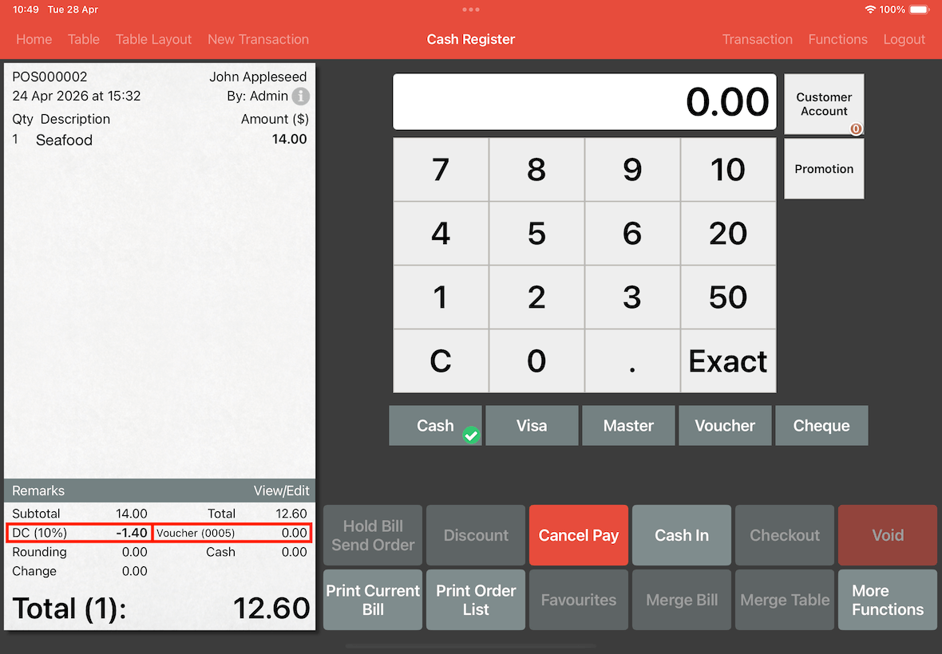This screenshot has width=942, height=654.
Task: Tap quick amount 10 key
Action: click(x=728, y=170)
